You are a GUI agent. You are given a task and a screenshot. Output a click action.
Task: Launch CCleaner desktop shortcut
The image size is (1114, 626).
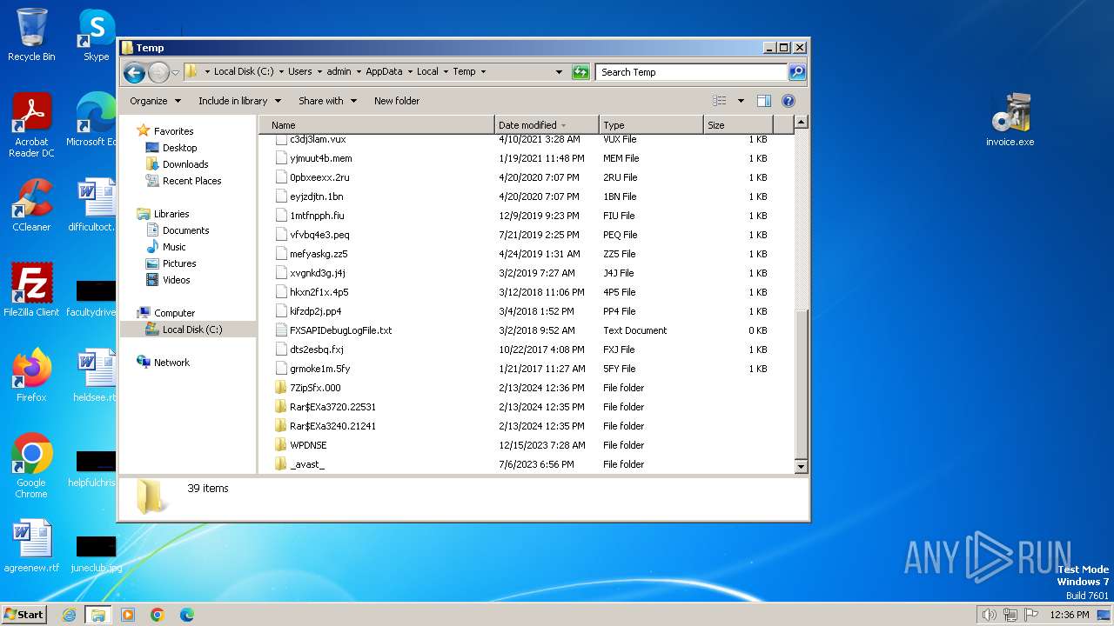pyautogui.click(x=31, y=205)
